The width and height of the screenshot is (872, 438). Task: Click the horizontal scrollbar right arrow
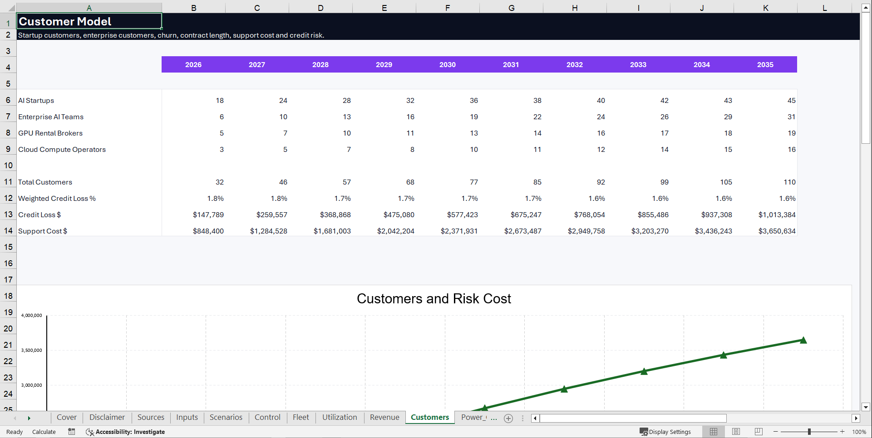click(856, 418)
